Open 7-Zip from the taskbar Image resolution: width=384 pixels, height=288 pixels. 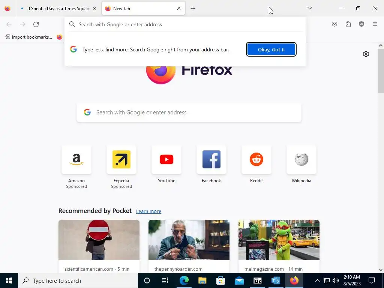coord(257,280)
